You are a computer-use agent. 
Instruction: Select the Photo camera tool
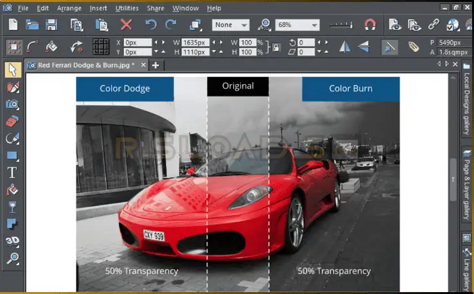(12, 104)
